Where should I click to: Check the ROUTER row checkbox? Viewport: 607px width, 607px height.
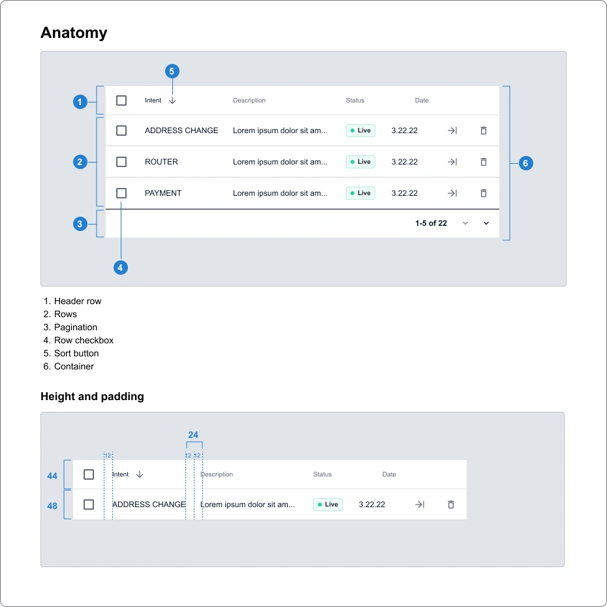click(121, 162)
